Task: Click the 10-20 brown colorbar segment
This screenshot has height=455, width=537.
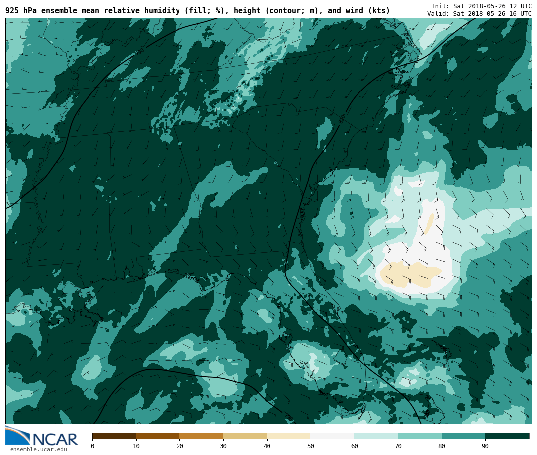Action: click(158, 436)
